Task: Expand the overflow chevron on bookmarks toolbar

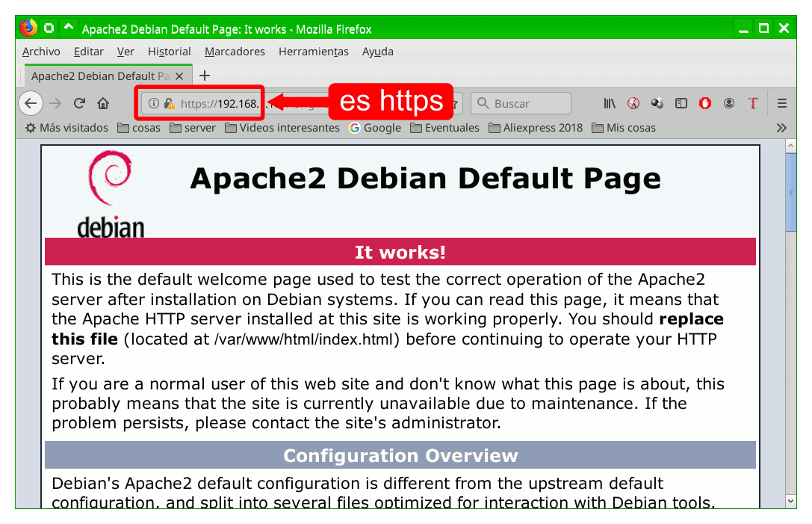Action: pos(781,128)
